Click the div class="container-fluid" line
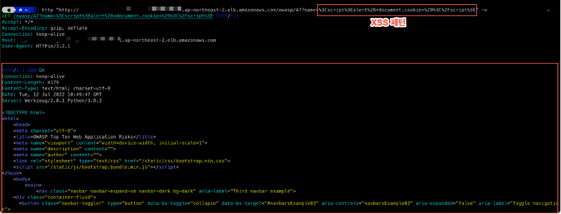561x214 pixels. [54, 197]
